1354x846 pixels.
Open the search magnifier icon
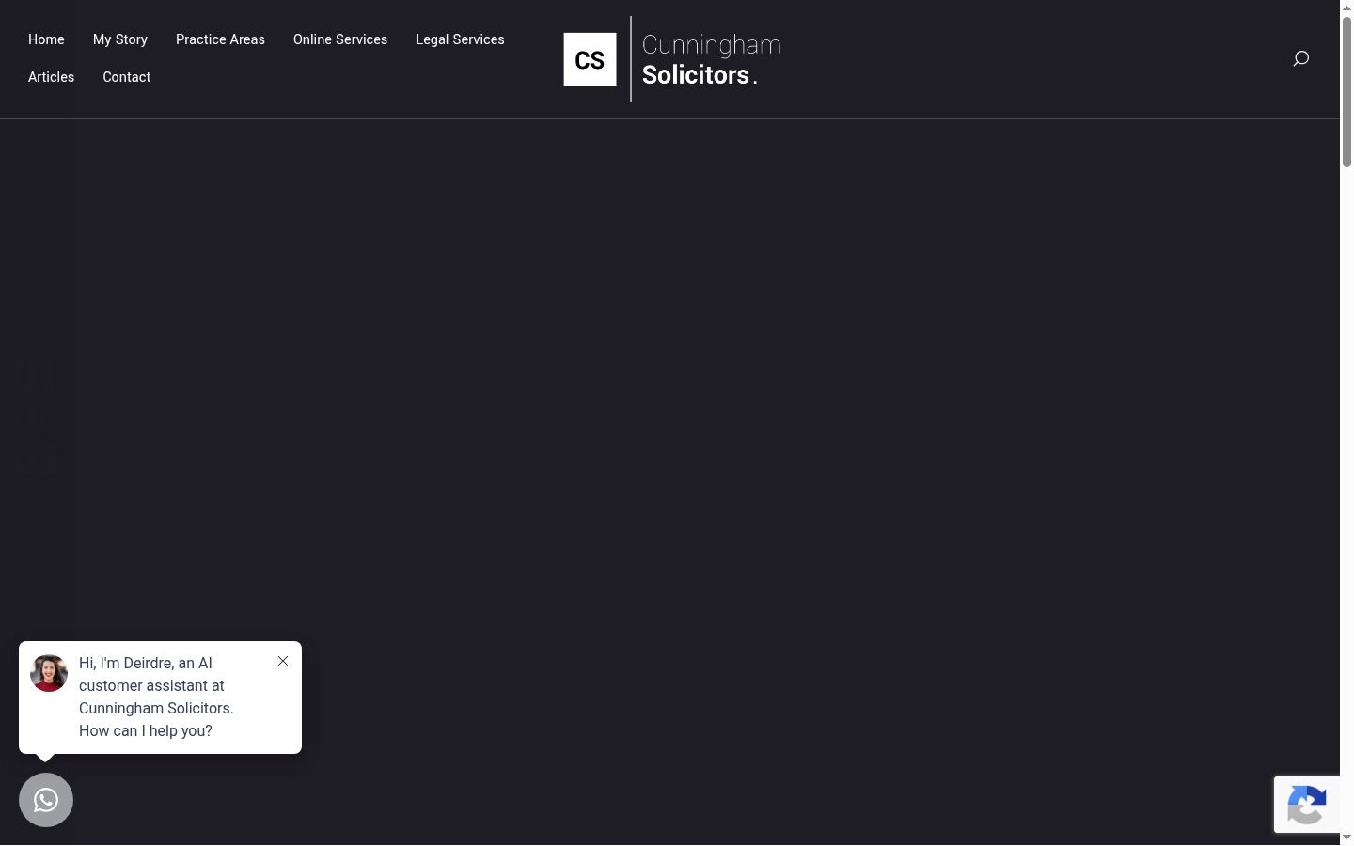pyautogui.click(x=1300, y=59)
